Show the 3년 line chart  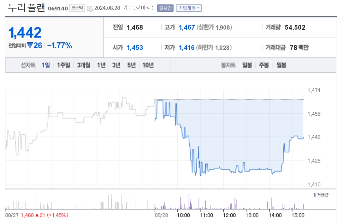[x=116, y=65]
